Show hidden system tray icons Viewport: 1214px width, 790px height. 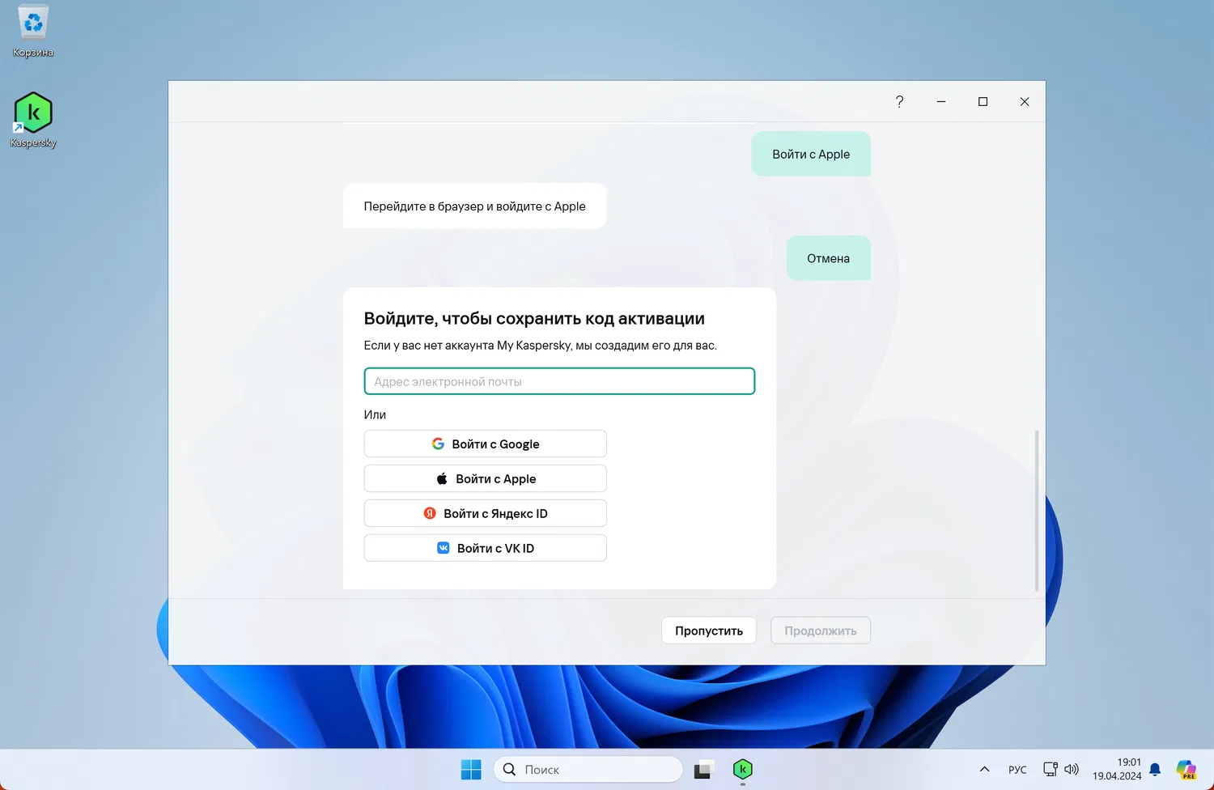tap(984, 769)
